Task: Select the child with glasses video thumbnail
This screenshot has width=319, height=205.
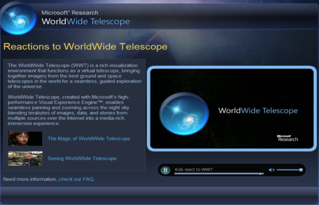Action: tap(25, 139)
